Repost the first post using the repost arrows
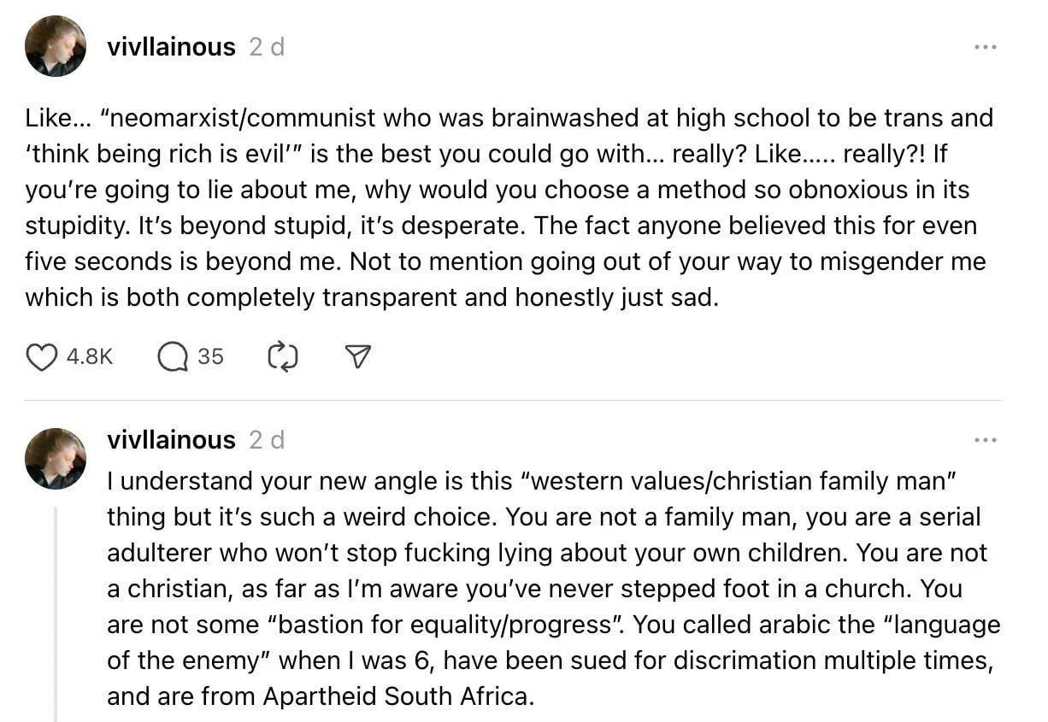The height and width of the screenshot is (722, 1048). pyautogui.click(x=283, y=356)
